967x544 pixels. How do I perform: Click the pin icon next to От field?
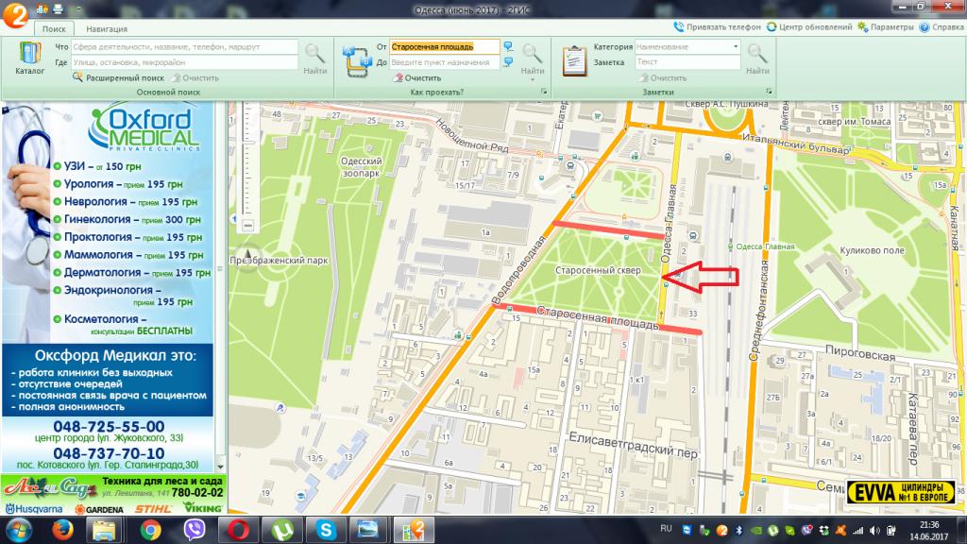[508, 46]
